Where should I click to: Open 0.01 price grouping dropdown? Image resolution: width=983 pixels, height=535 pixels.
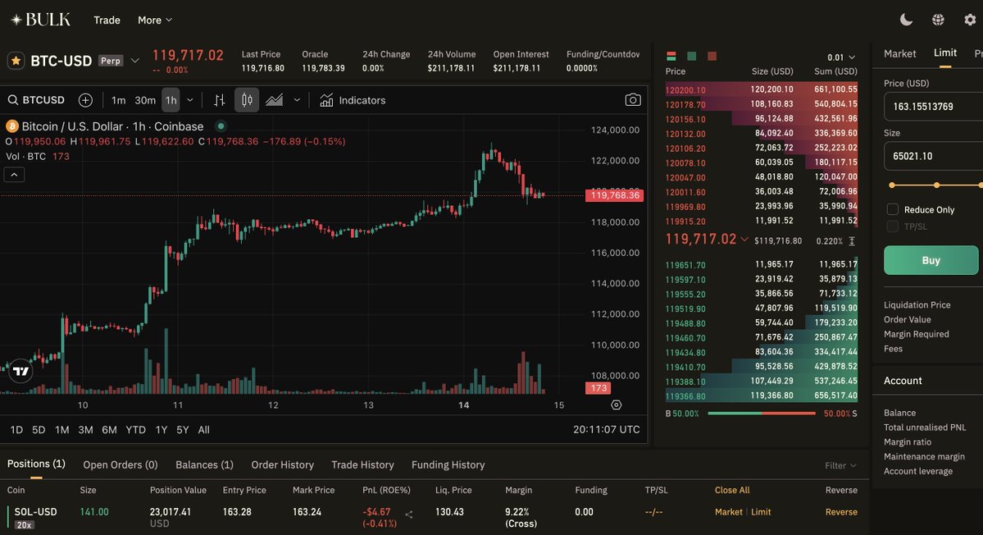coord(841,57)
